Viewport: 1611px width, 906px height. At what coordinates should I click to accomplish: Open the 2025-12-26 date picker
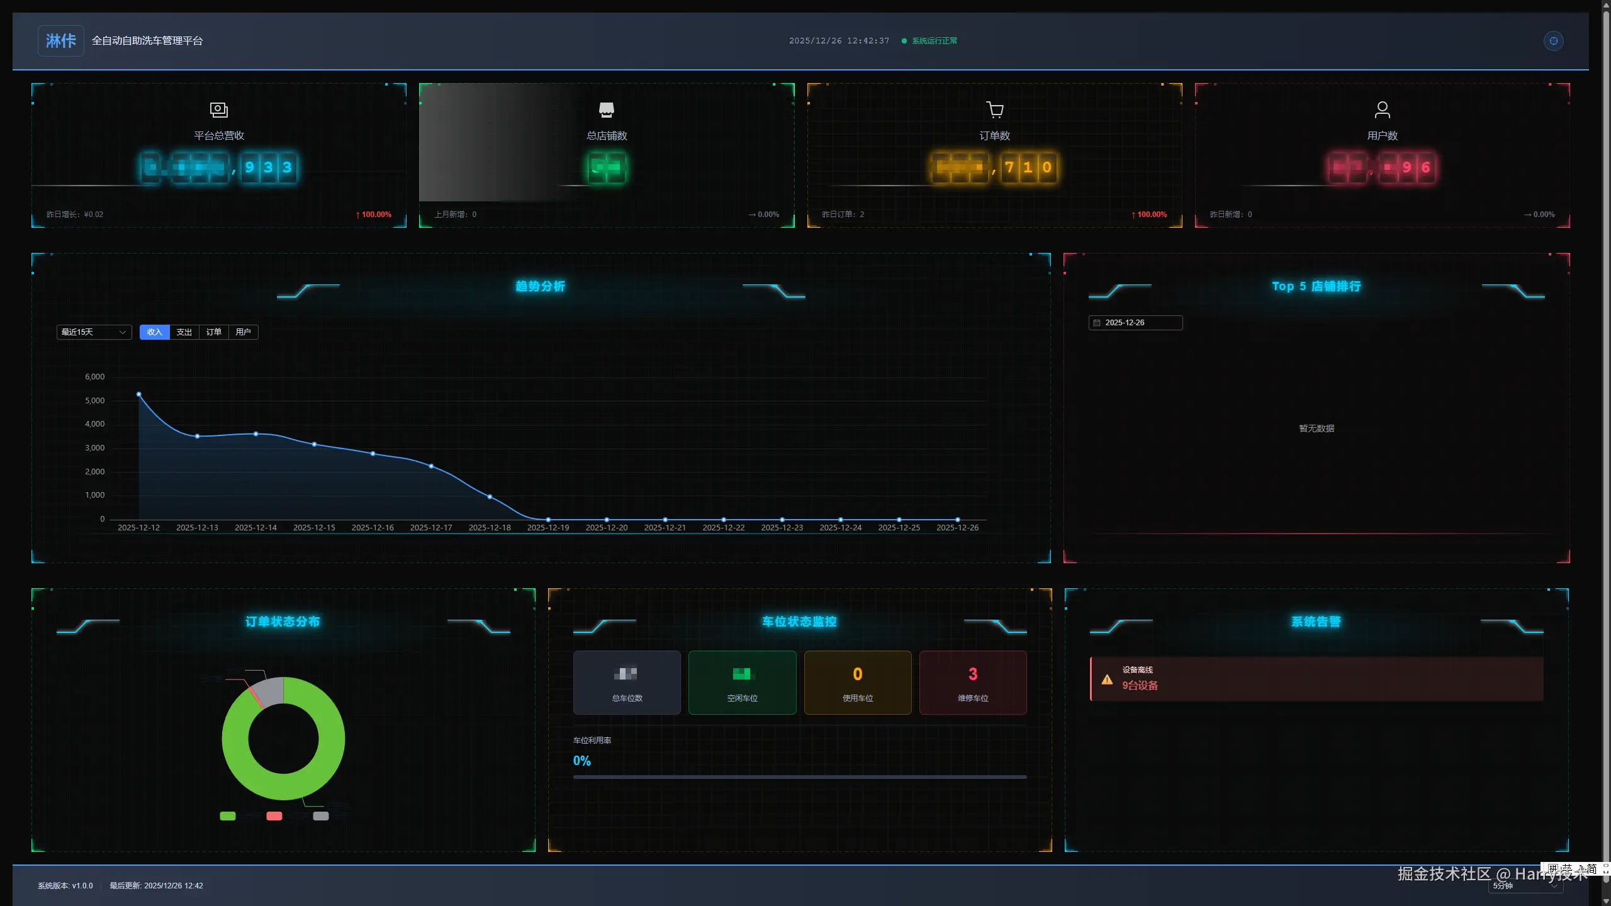pyautogui.click(x=1135, y=323)
